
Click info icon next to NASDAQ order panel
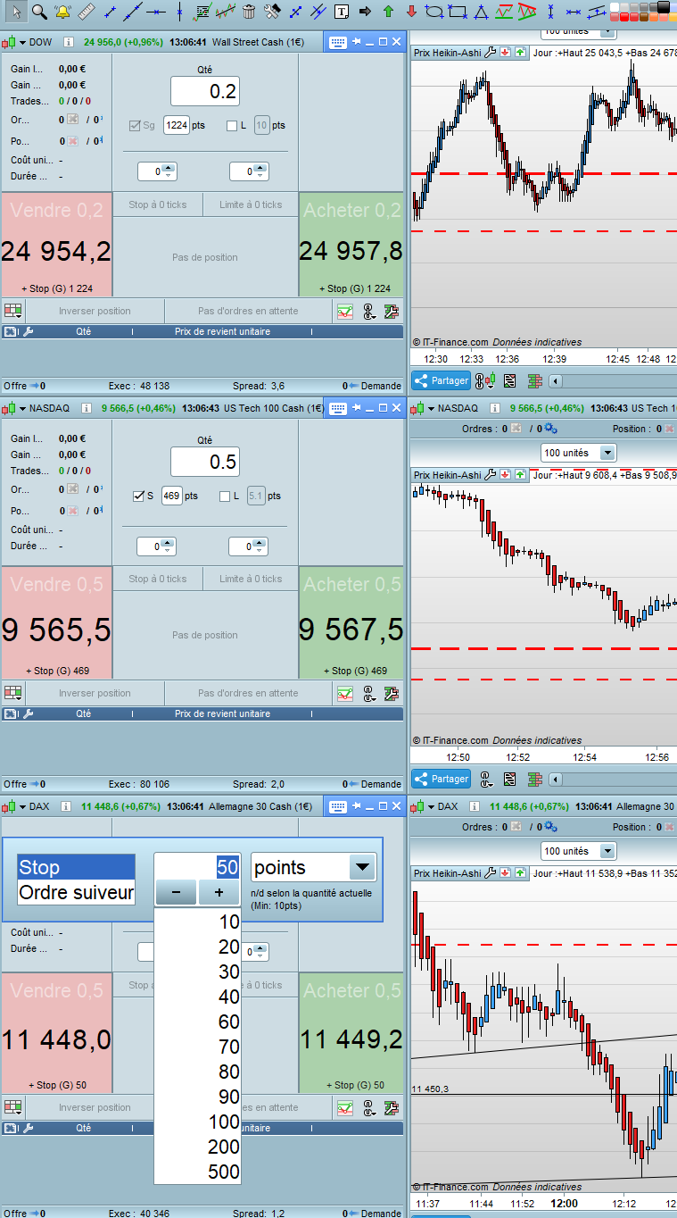click(86, 408)
